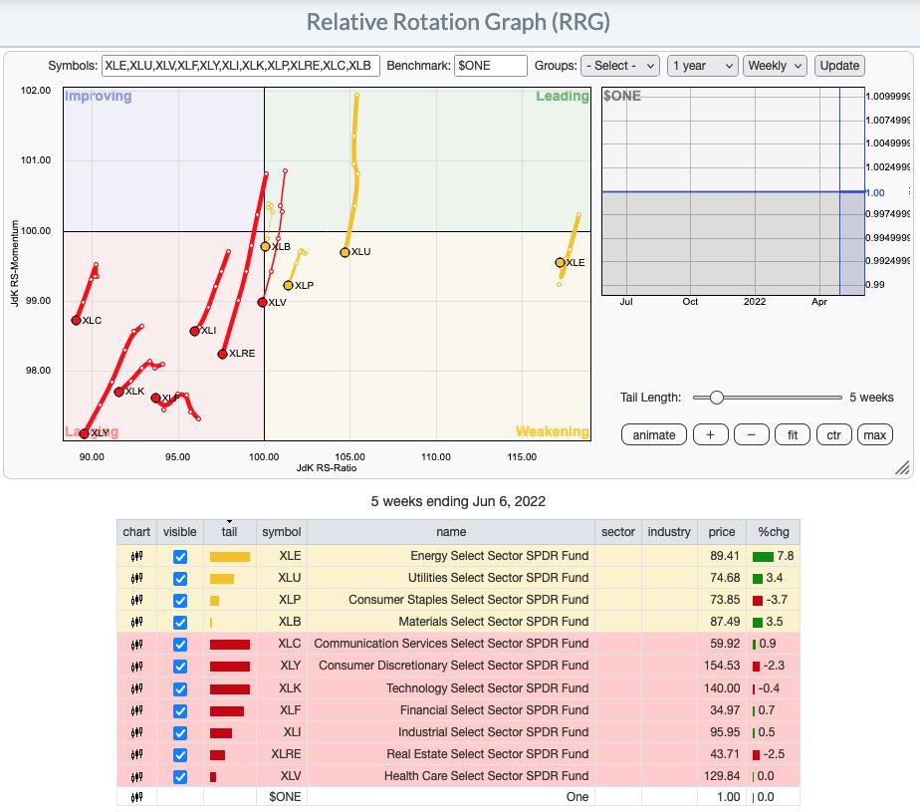The width and height of the screenshot is (920, 812).
Task: Open chart icon for XLE row
Action: point(136,556)
